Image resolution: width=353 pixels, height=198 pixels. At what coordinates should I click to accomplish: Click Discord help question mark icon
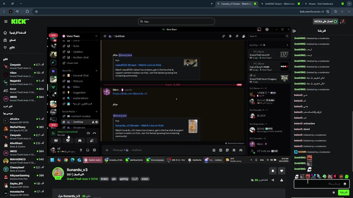(267, 29)
